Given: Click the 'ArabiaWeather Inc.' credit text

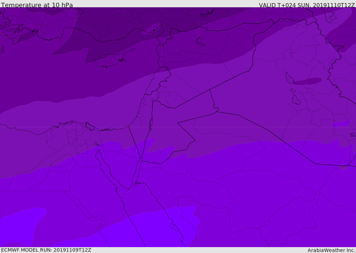Looking at the screenshot, I should tap(331, 250).
